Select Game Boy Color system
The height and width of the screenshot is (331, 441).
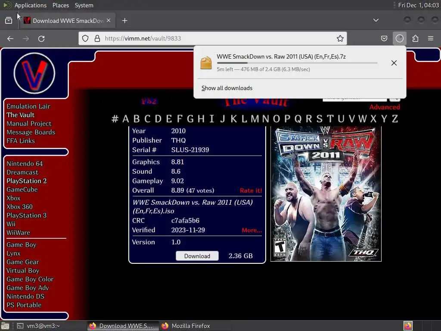[30, 279]
